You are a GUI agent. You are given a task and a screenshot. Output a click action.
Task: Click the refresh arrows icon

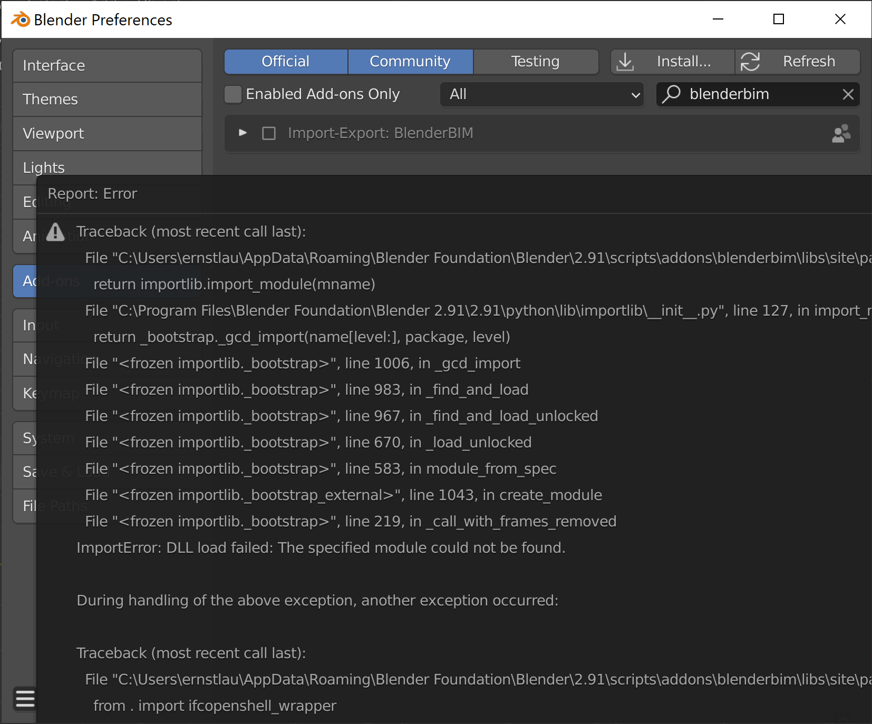[x=751, y=61]
